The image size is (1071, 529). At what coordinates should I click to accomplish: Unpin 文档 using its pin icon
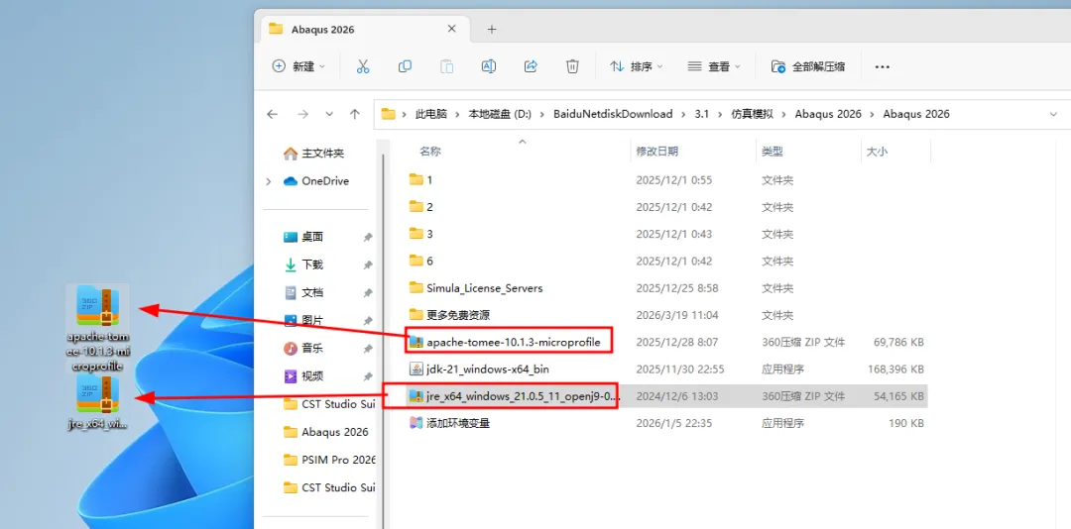pyautogui.click(x=368, y=293)
